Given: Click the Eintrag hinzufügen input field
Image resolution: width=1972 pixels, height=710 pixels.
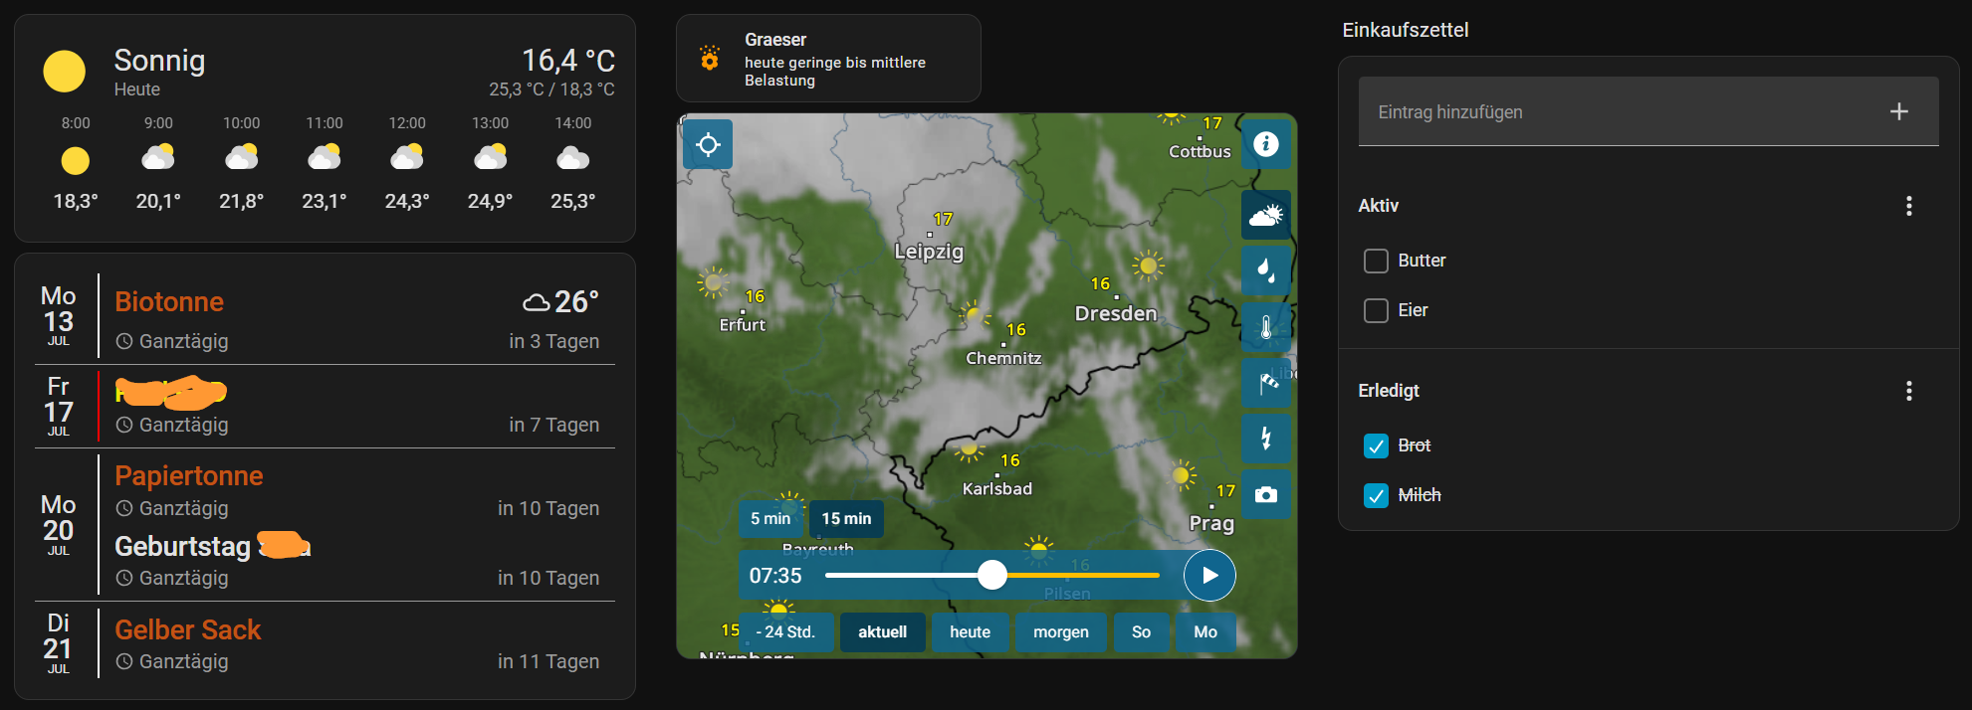Looking at the screenshot, I should coord(1648,111).
